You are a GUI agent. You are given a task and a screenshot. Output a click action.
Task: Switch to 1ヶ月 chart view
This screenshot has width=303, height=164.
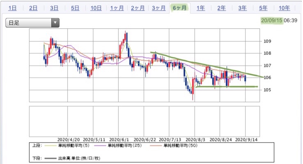117,8
